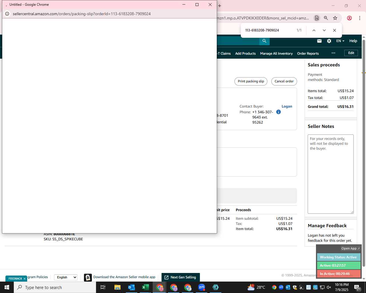
Task: Open the Zoom app taskbar icon
Action: click(202, 287)
